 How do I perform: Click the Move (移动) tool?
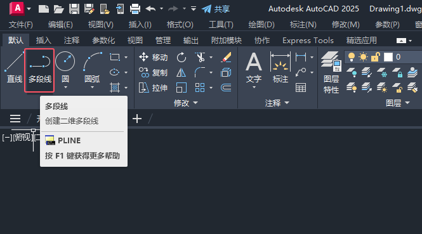153,57
